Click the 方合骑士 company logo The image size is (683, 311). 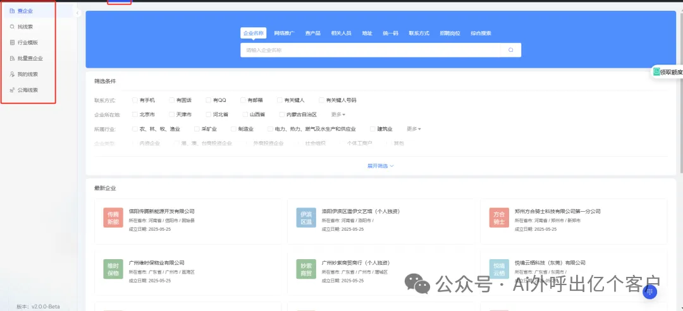[499, 217]
